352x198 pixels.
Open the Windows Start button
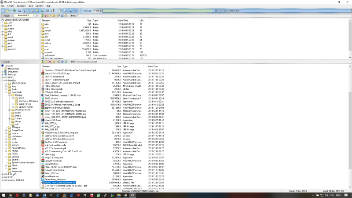[4, 195]
